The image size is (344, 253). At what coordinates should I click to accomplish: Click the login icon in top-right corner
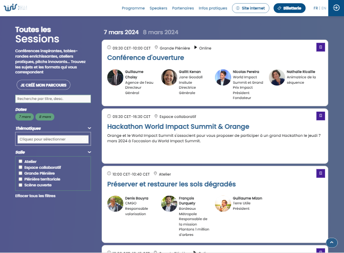[336, 8]
